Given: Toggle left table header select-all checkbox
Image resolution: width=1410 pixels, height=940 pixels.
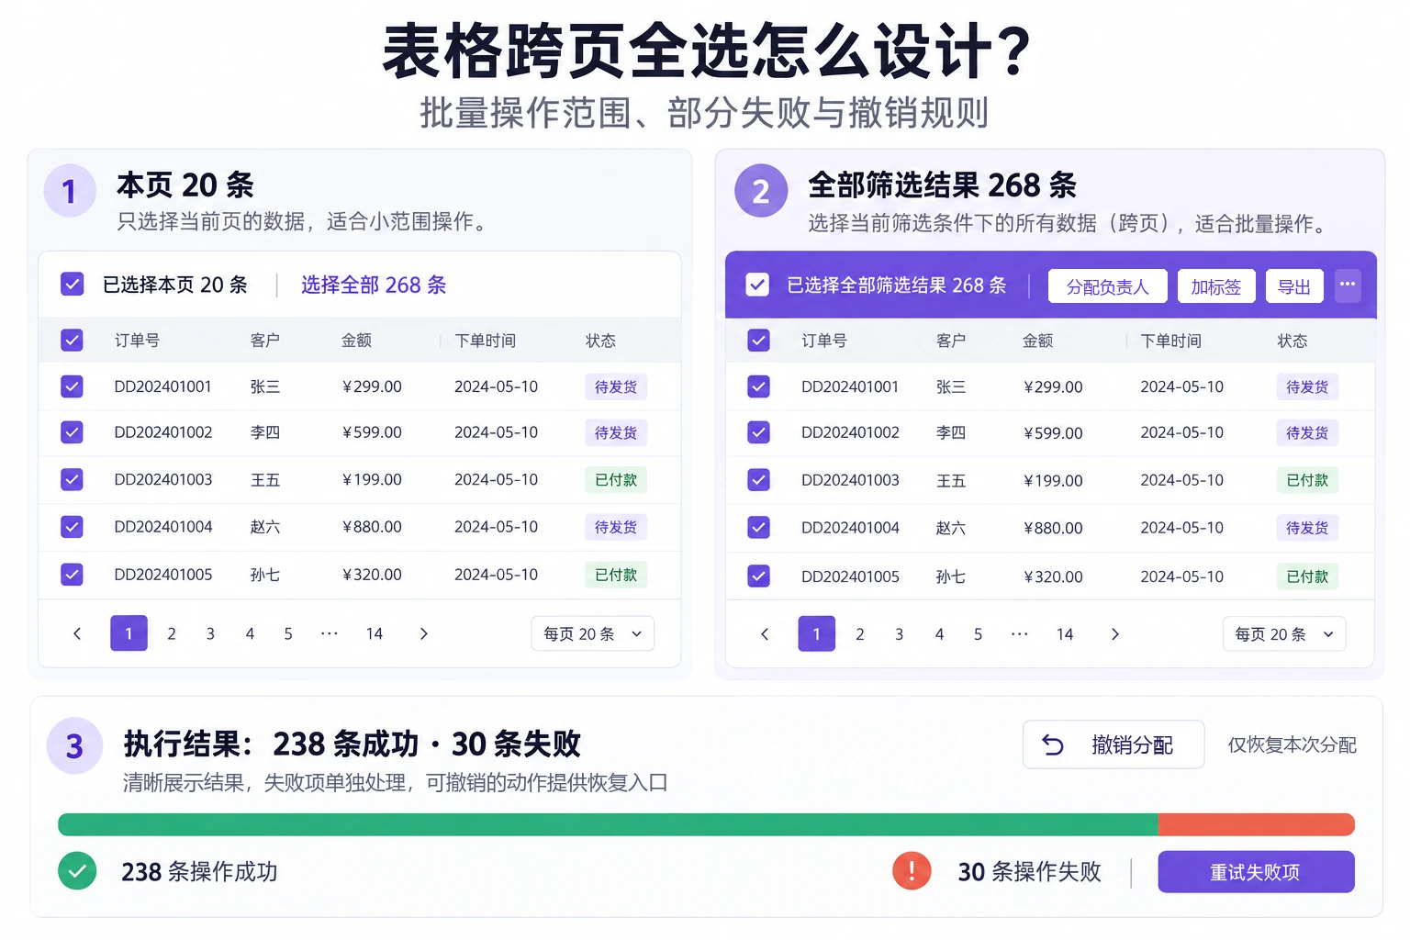Looking at the screenshot, I should (72, 341).
